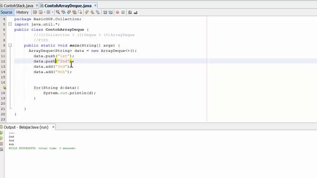This screenshot has width=317, height=178.
Task: Click line number 23 in the gutter
Action: 3,119
